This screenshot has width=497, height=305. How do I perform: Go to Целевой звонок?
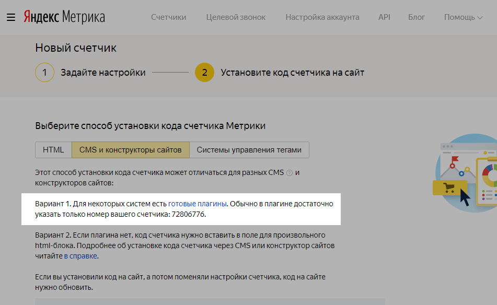[236, 17]
